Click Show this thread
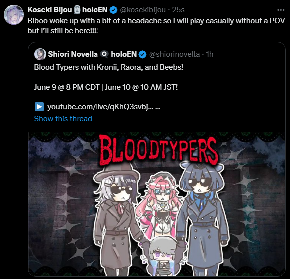 [x=63, y=119]
